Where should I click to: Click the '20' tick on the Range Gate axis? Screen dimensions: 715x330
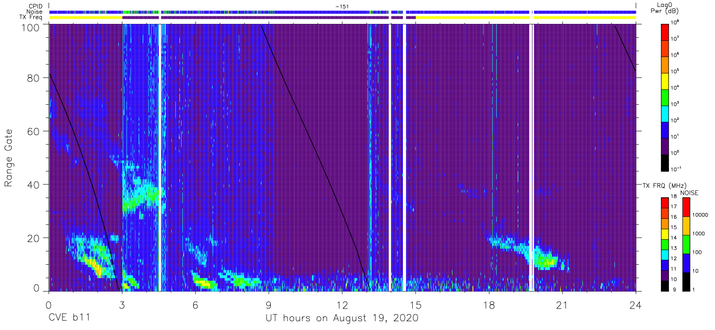point(33,238)
